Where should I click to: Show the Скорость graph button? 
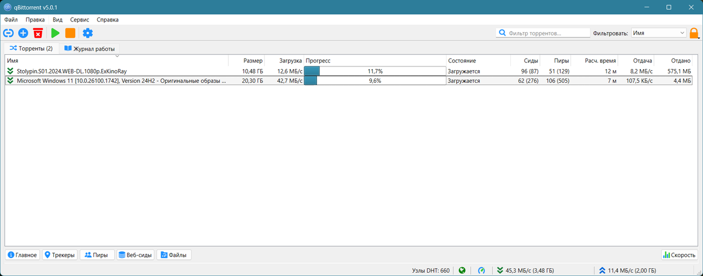coord(679,255)
